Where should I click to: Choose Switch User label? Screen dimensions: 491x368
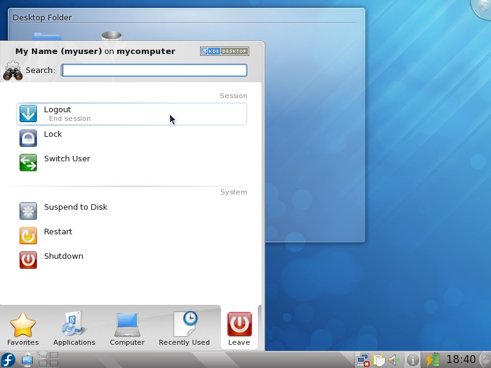pyautogui.click(x=67, y=158)
